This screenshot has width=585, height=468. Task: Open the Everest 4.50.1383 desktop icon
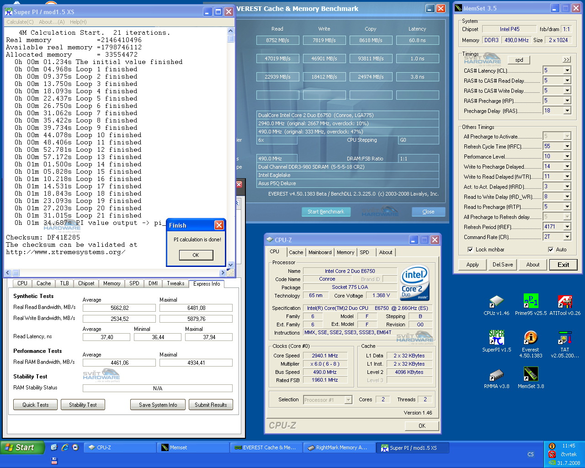tap(531, 338)
